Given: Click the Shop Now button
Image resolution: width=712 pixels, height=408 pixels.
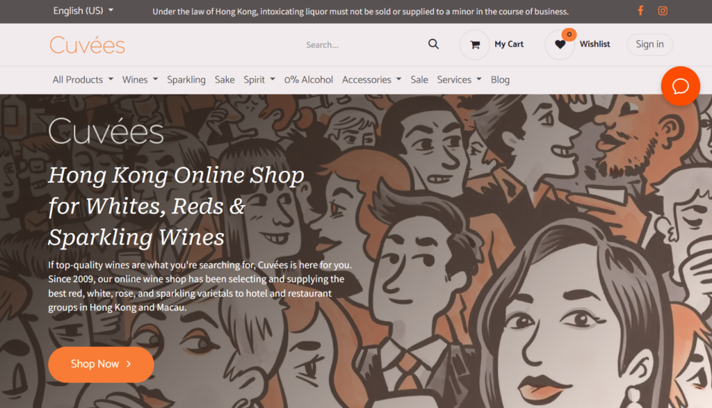Looking at the screenshot, I should [x=101, y=364].
